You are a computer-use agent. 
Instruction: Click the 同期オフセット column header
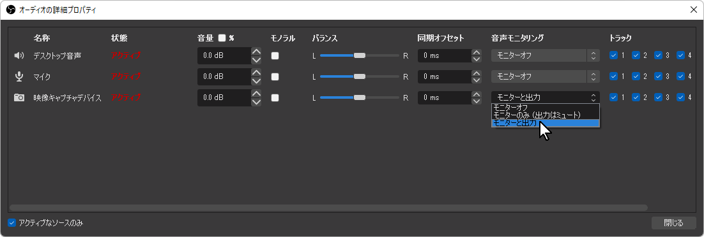(440, 38)
